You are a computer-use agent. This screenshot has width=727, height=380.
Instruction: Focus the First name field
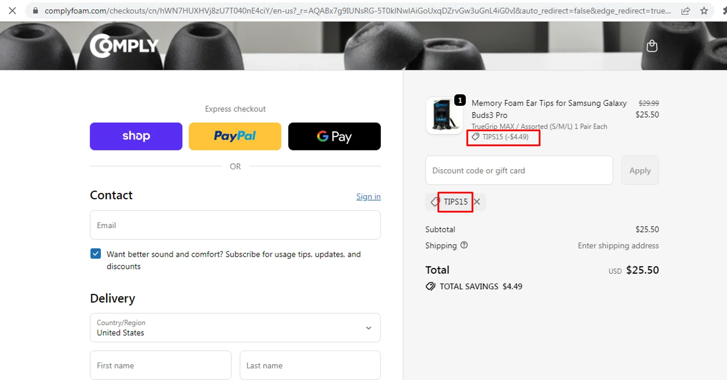[160, 365]
